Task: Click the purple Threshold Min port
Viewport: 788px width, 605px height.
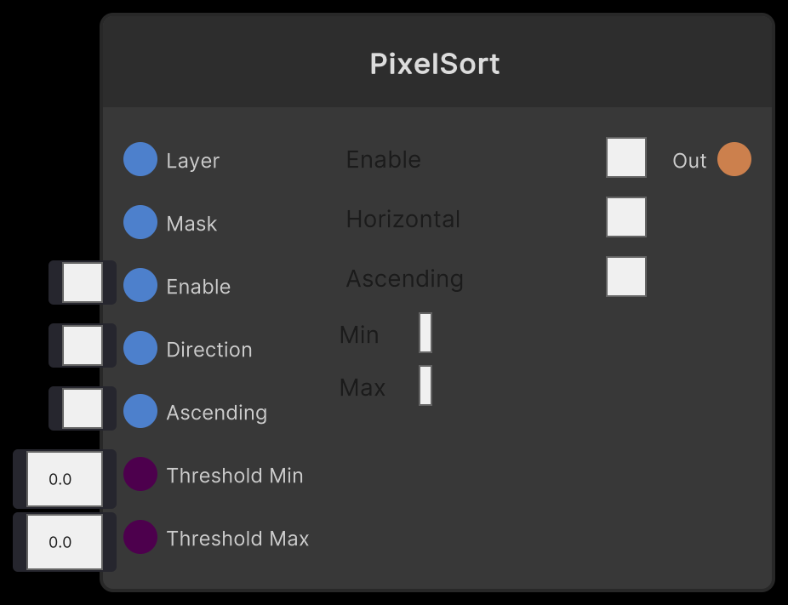Action: coord(140,475)
